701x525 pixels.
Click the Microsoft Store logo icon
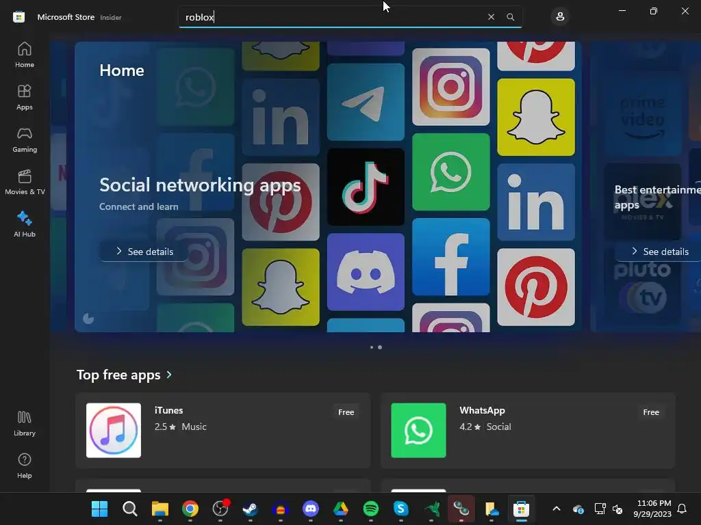[x=18, y=17]
